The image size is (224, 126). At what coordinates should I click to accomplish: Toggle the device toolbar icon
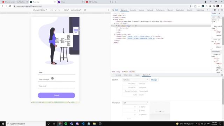(117, 10)
